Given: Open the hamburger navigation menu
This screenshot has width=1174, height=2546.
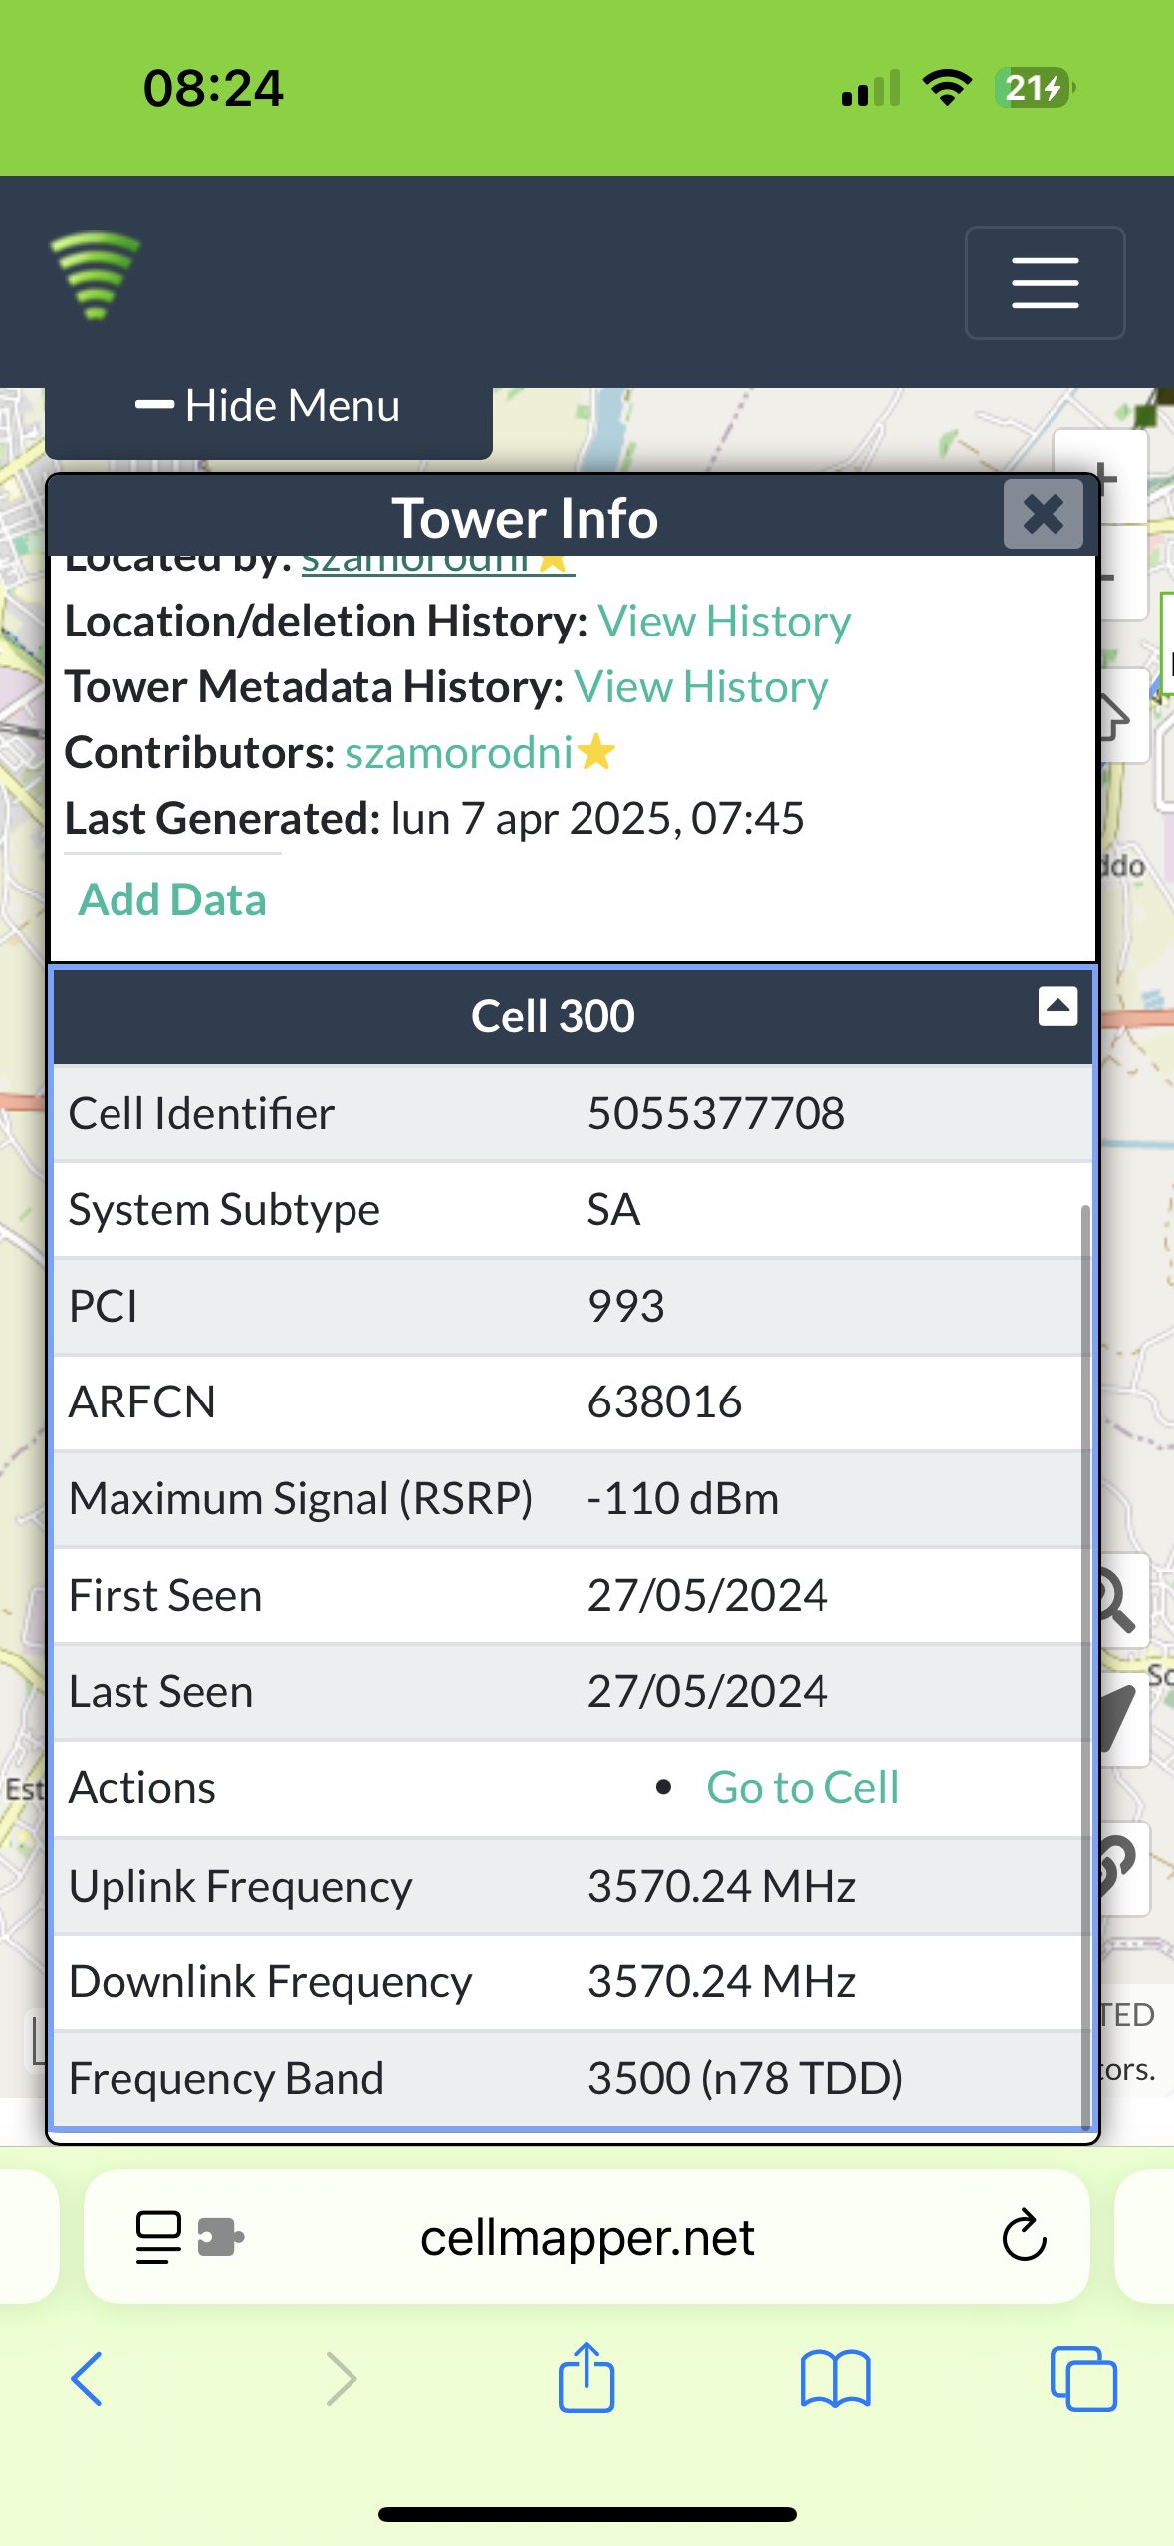Looking at the screenshot, I should [x=1045, y=283].
